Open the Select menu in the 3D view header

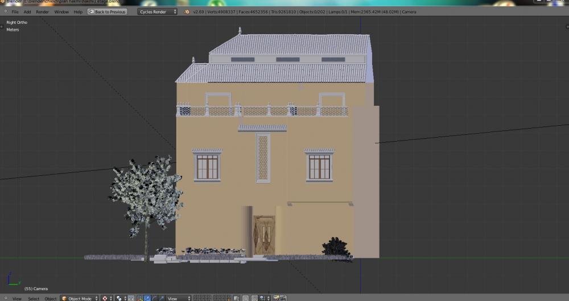tap(34, 299)
